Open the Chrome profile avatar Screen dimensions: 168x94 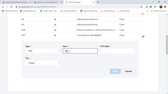coord(161,7)
